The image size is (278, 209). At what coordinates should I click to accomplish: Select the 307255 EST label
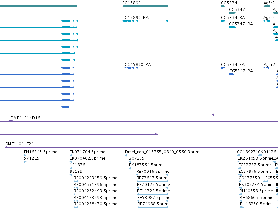[137, 158]
